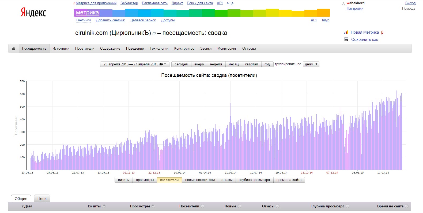Switch chart metric to 'глубина просмотра'
Viewport: 423px width, 213px height.
[254, 180]
